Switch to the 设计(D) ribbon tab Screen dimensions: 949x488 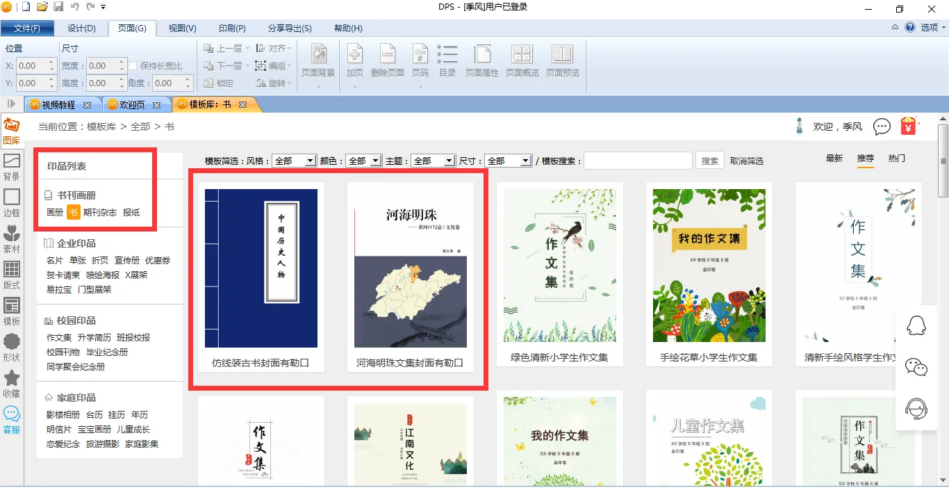click(81, 29)
